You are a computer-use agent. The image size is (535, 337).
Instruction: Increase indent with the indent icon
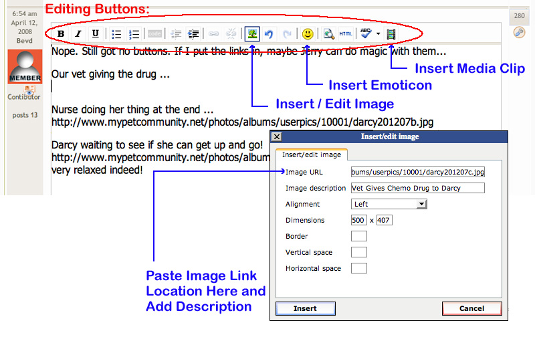193,34
